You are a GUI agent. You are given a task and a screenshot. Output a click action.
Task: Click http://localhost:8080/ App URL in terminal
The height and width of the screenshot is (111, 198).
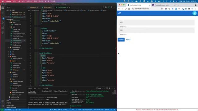(94, 94)
